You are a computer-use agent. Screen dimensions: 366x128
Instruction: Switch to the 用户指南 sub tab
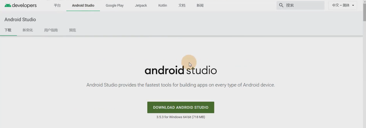[51, 30]
